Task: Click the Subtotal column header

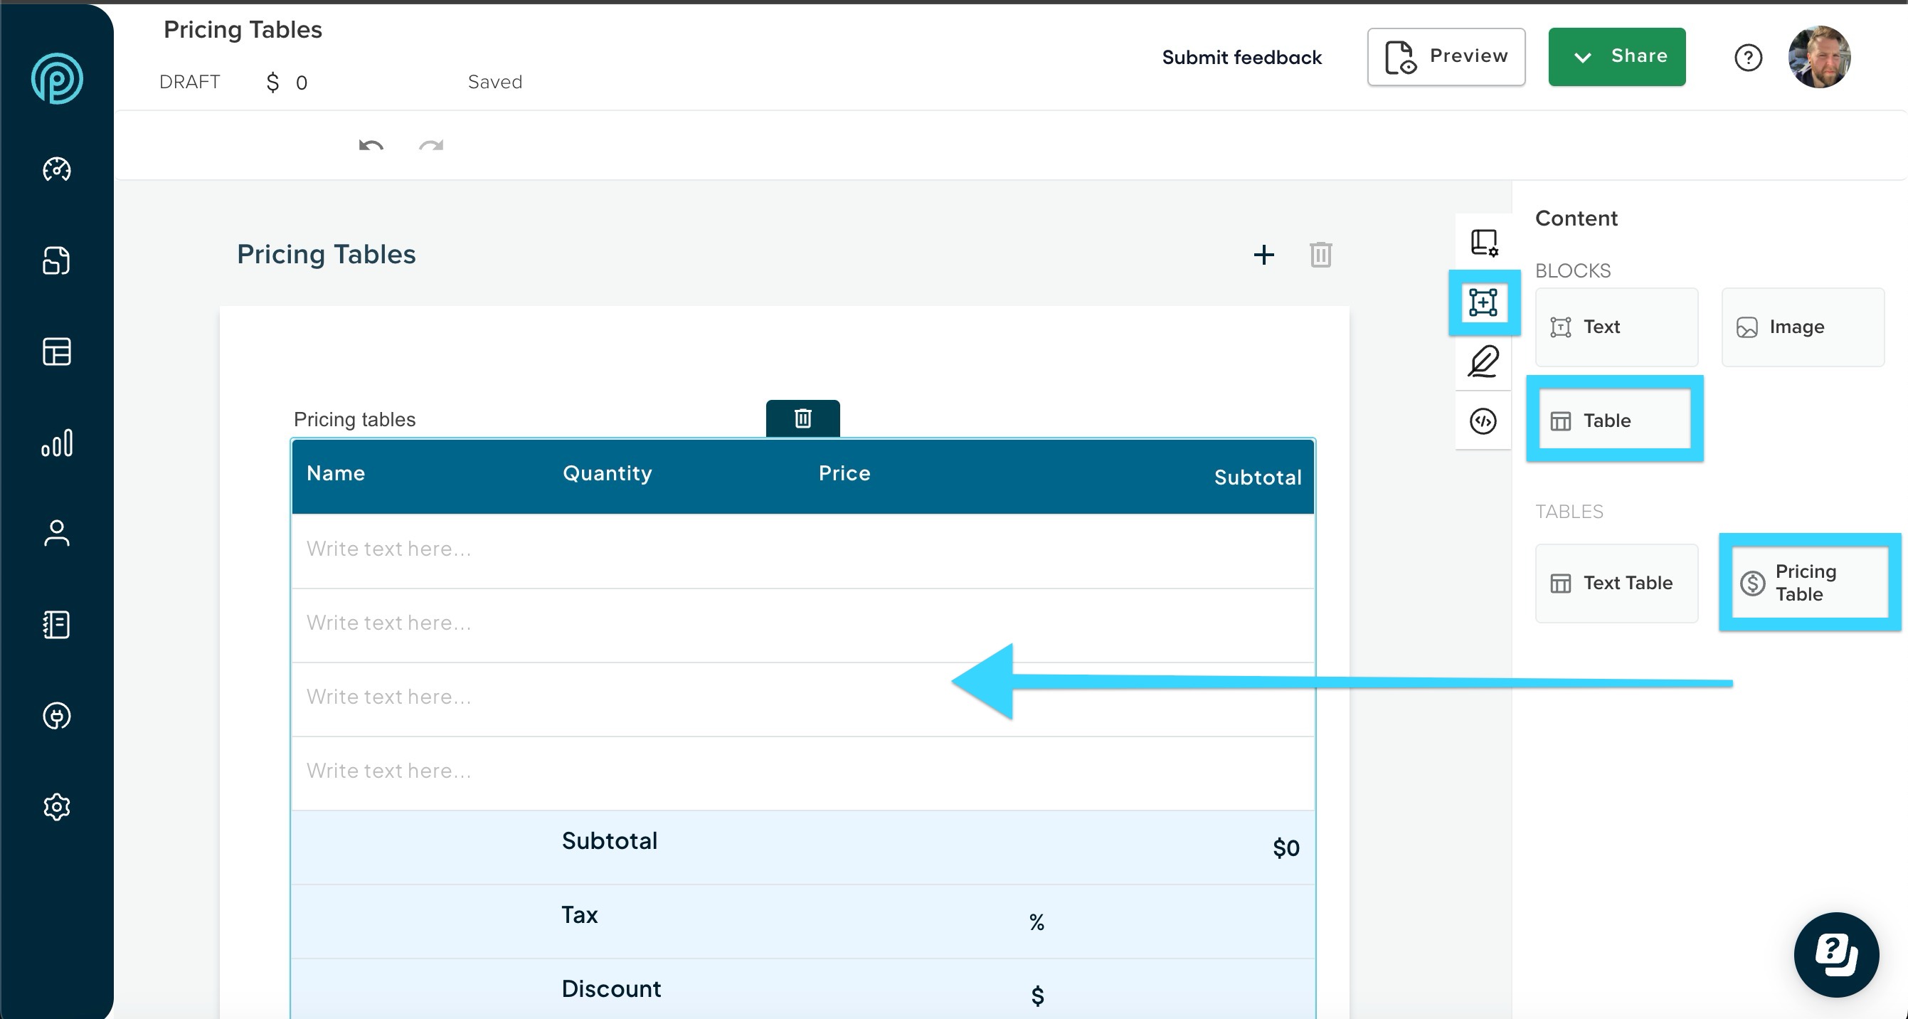Action: click(x=1258, y=477)
